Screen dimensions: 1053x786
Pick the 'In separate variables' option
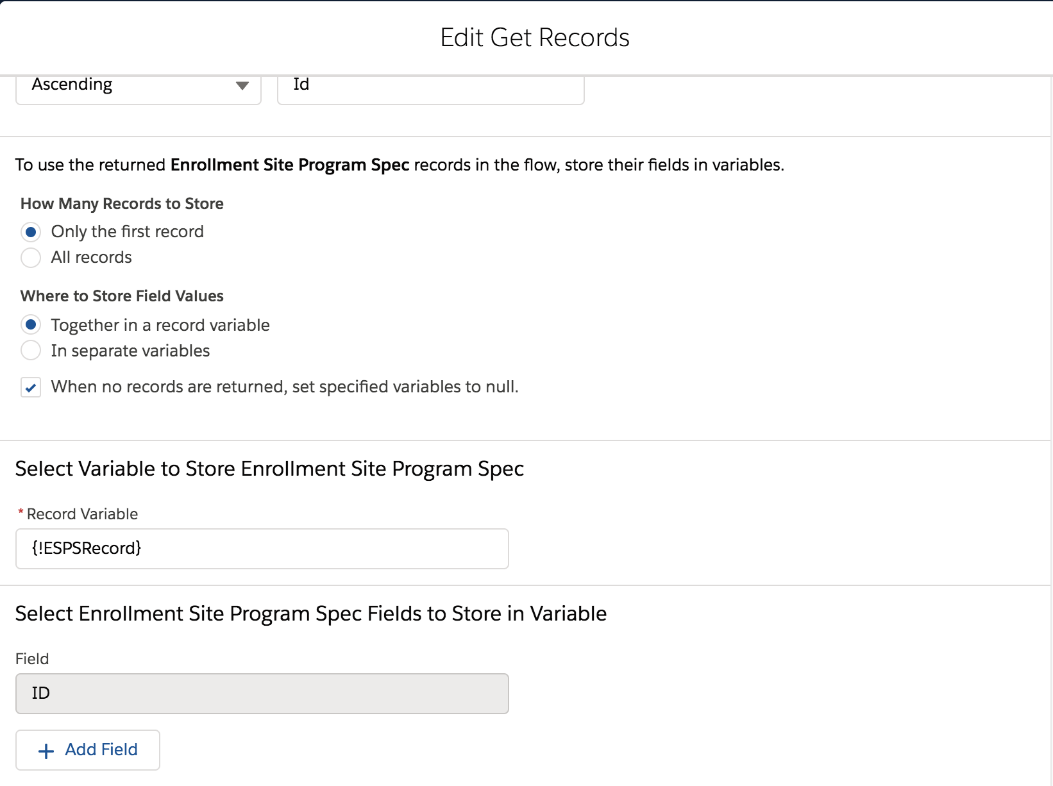[x=31, y=351]
